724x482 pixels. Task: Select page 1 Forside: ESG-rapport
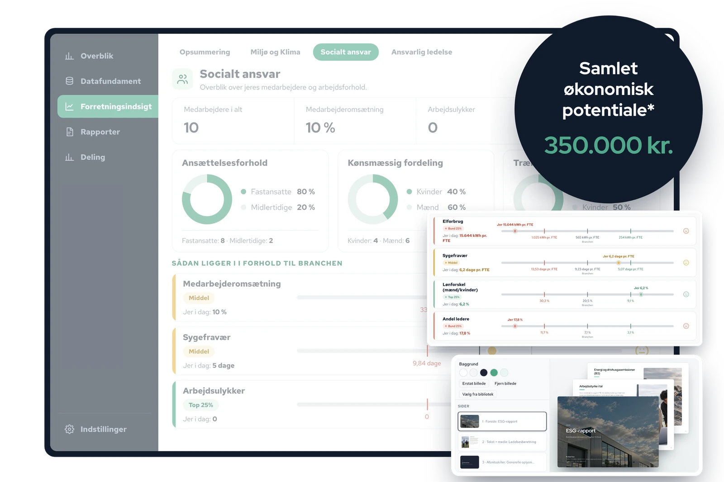(x=502, y=421)
